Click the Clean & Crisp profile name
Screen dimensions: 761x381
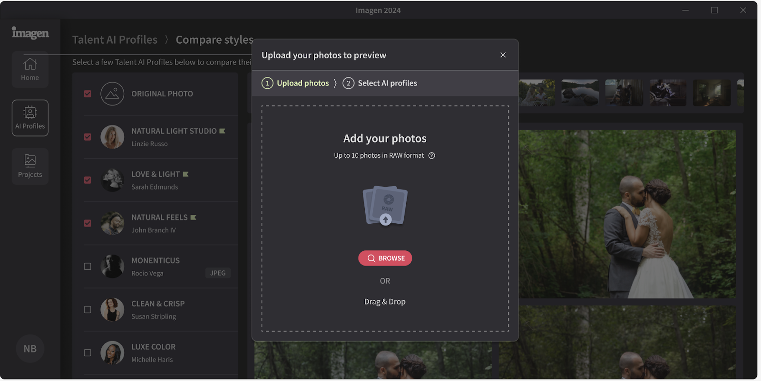[158, 304]
